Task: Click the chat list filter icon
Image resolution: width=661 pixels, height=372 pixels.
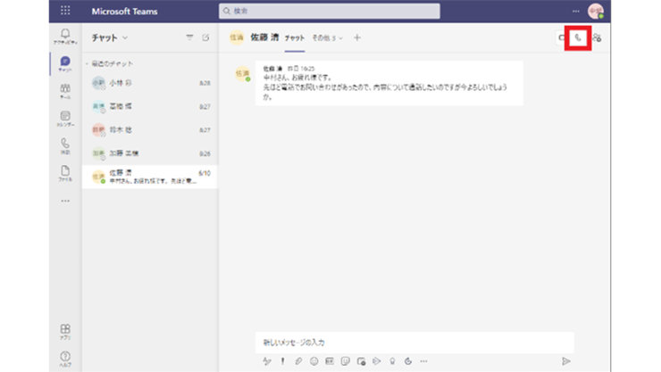Action: [x=189, y=37]
